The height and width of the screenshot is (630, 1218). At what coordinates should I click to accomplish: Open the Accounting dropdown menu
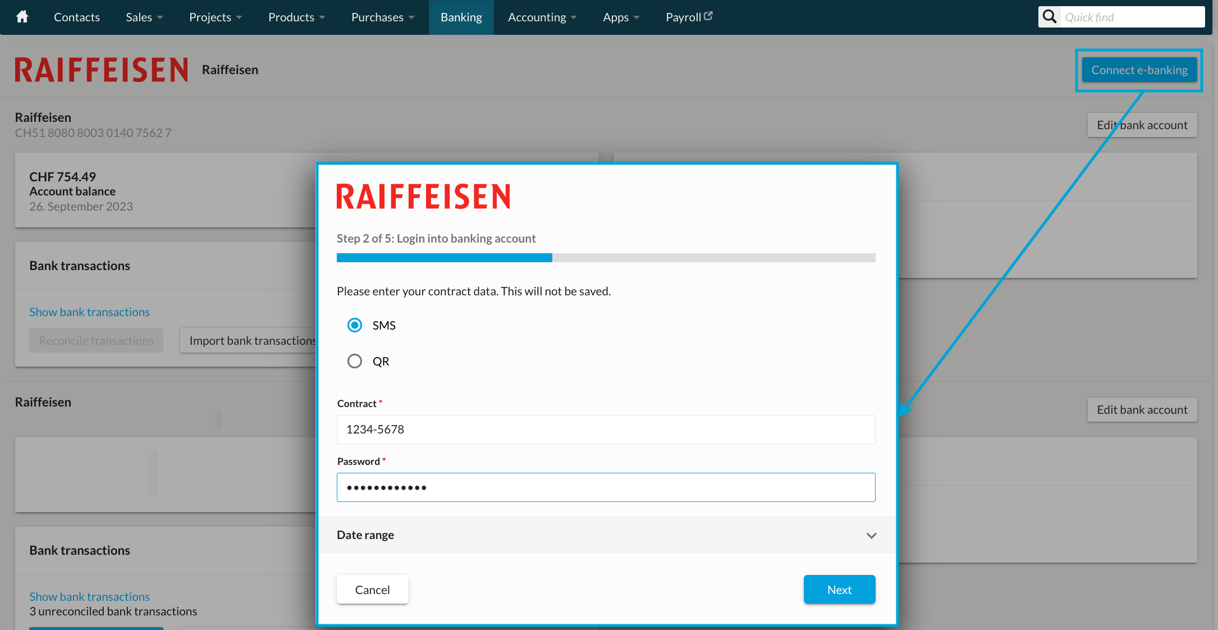[542, 17]
